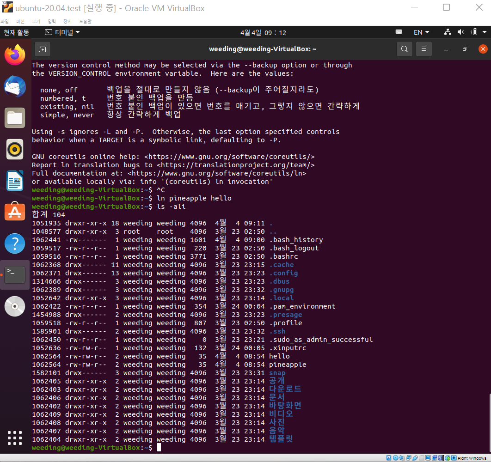
Task: Select the Terminal icon in the dock
Action: pyautogui.click(x=15, y=275)
